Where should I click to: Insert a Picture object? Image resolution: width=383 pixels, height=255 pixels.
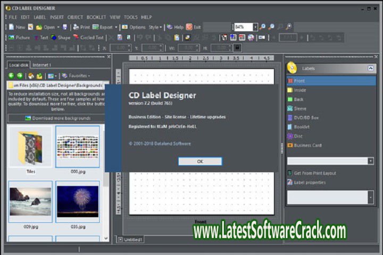click(x=19, y=38)
